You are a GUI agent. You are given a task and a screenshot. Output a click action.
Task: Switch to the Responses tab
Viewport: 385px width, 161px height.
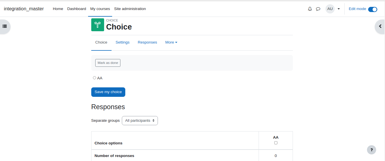(147, 42)
